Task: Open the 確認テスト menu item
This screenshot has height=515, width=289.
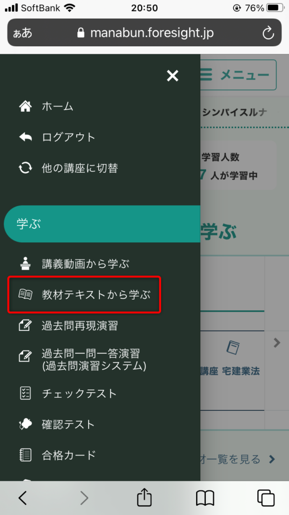Action: click(68, 424)
